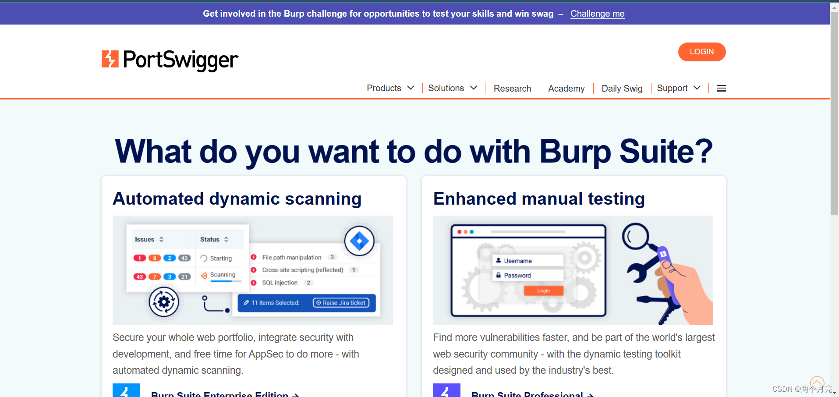Viewport: 839px width, 397px height.
Task: Follow the Challenge me link
Action: click(597, 14)
